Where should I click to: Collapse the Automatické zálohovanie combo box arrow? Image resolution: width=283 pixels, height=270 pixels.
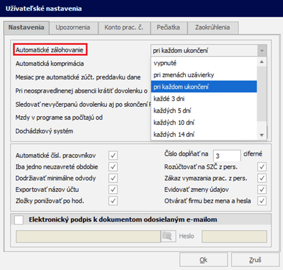pos(262,51)
